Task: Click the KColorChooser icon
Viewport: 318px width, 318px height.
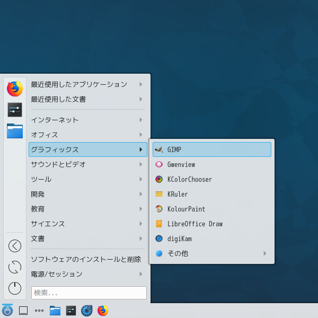Action: pos(159,179)
